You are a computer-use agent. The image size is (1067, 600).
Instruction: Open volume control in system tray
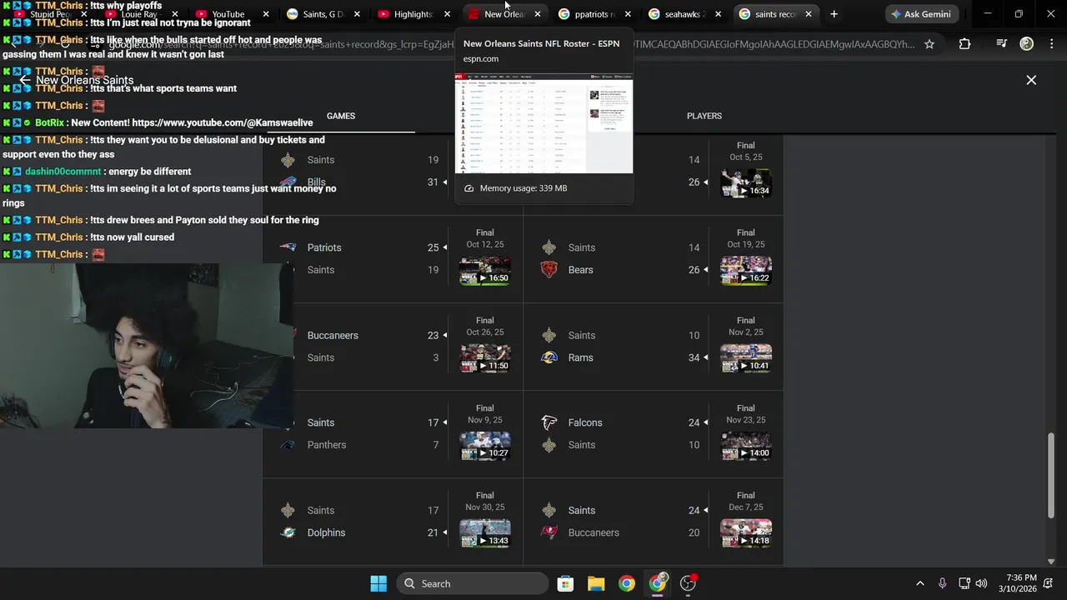click(982, 583)
